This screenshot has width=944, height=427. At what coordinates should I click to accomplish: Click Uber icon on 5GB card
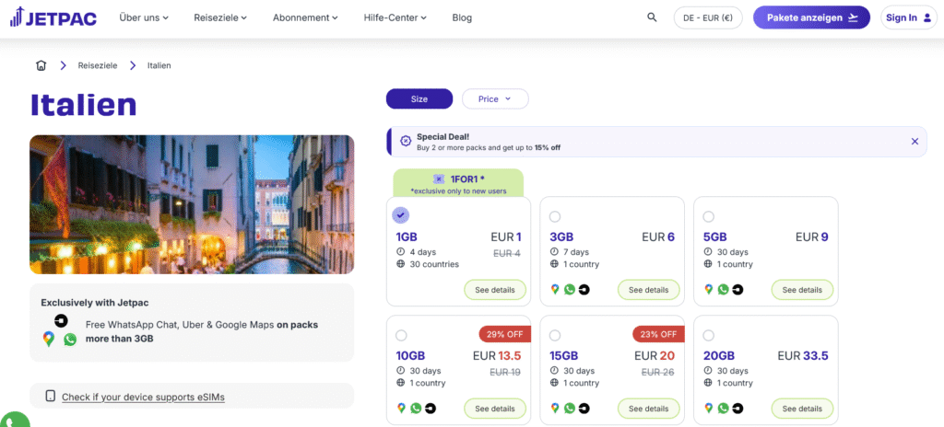pyautogui.click(x=737, y=289)
